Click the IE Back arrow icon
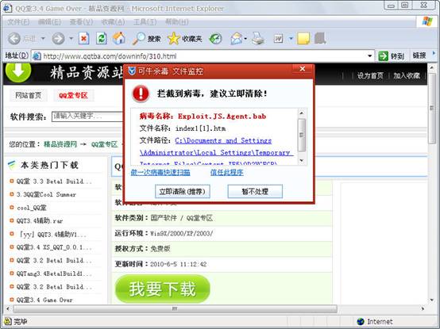Screen dimensions: 440x329 point(14,39)
